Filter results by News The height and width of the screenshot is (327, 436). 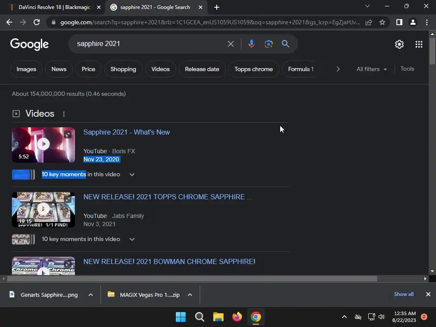tap(59, 69)
